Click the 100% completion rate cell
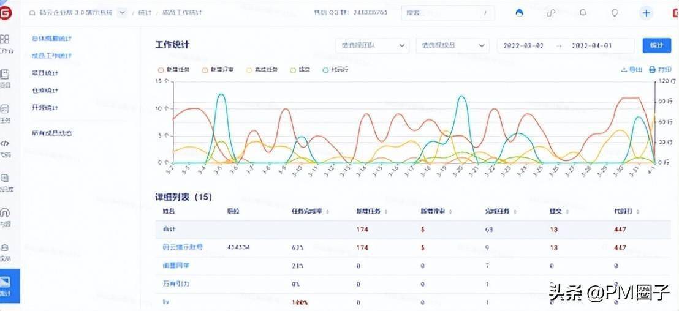The image size is (679, 311). (x=300, y=302)
